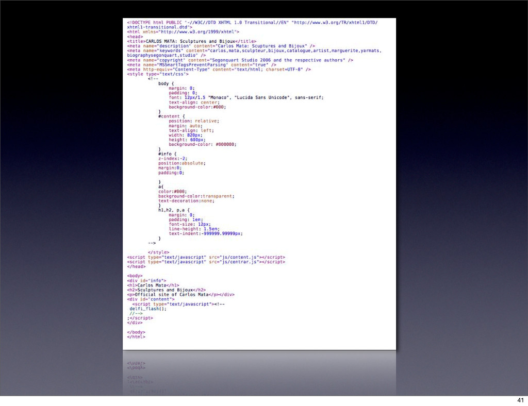Click the 'padding: 1em;' declaration

tap(186, 219)
